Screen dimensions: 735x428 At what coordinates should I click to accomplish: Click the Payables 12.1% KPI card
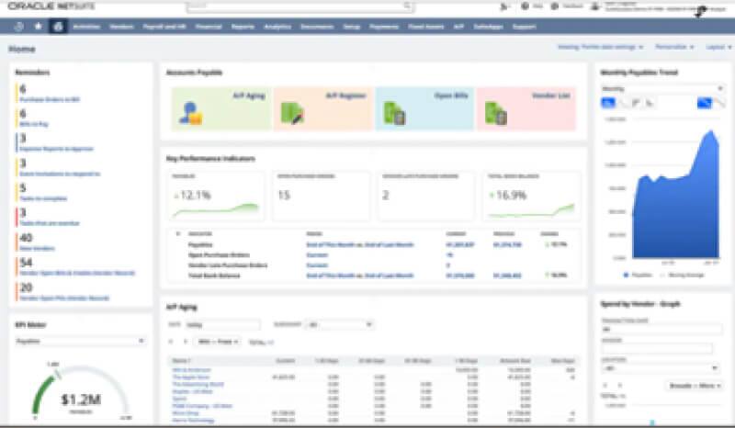217,196
